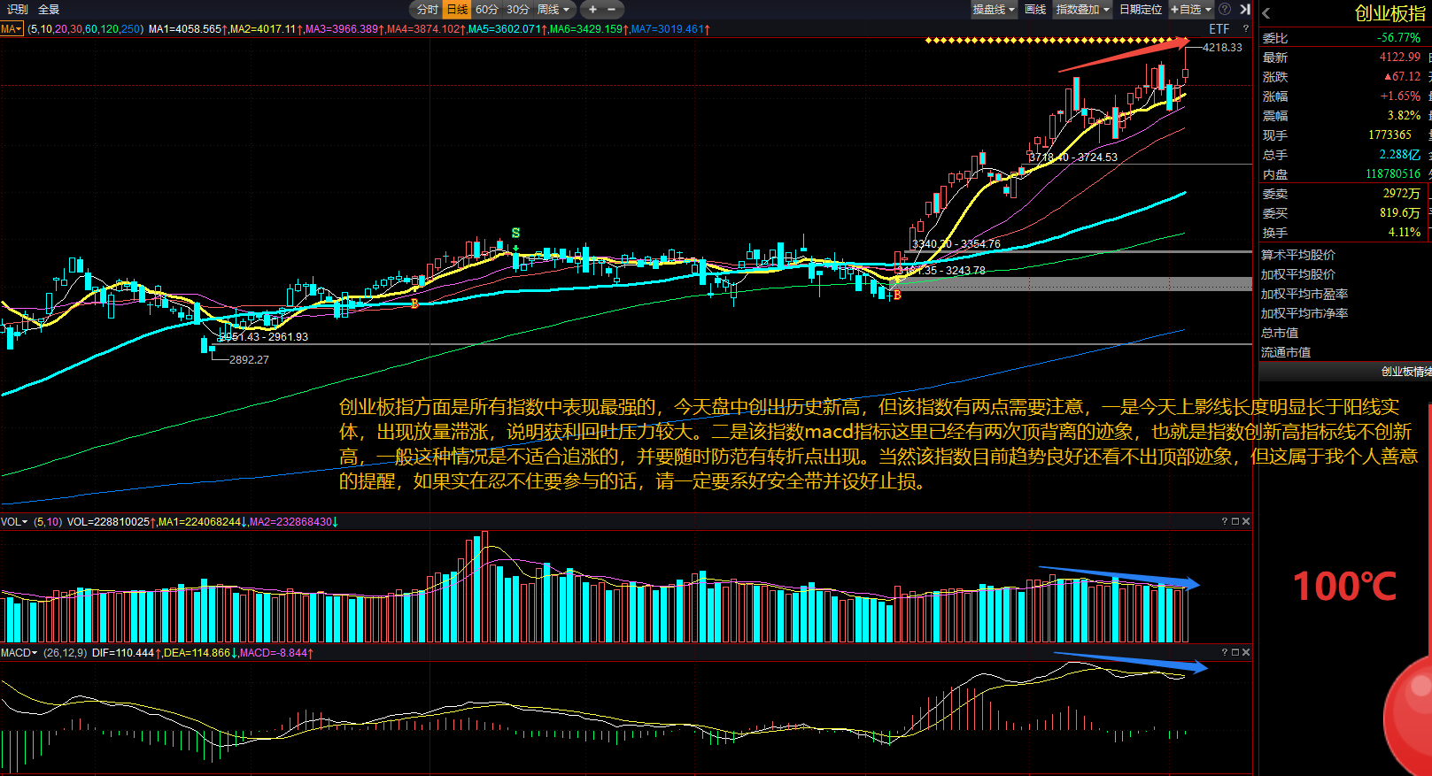Click the 涨幅 value +1.65%

1400,96
